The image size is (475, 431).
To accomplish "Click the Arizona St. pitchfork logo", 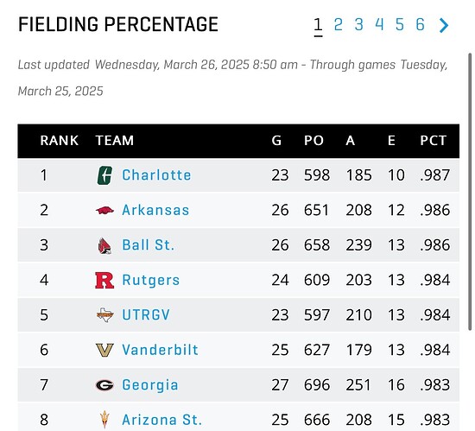I will pyautogui.click(x=104, y=420).
